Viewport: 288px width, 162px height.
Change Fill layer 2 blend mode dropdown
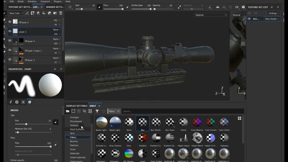coord(57,20)
